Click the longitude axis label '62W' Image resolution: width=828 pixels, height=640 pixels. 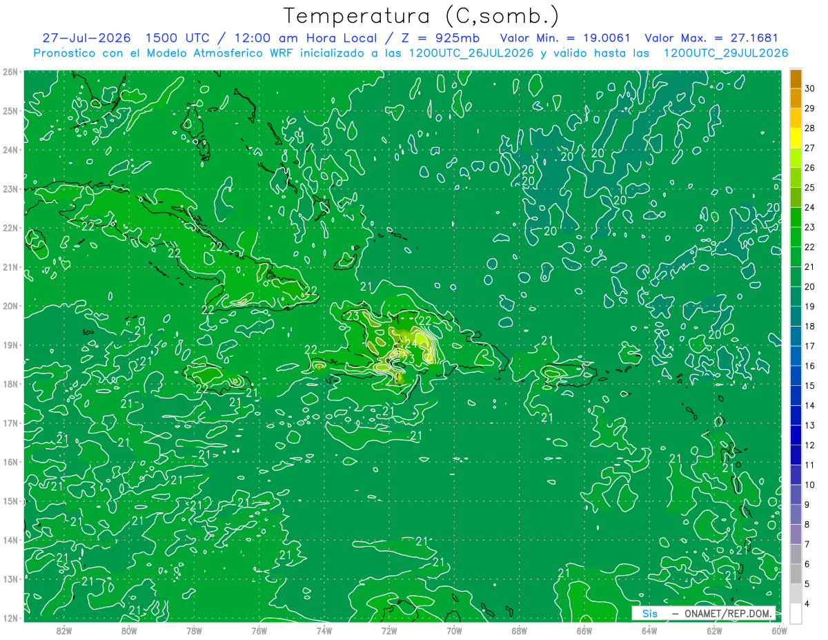[714, 630]
